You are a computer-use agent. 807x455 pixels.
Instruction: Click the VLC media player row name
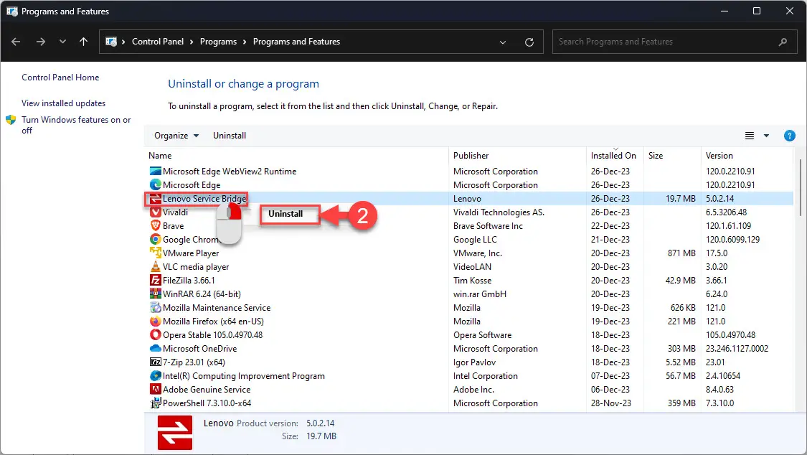point(196,267)
